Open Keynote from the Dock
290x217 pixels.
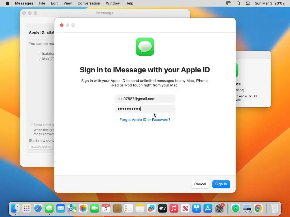pyautogui.click(x=197, y=209)
